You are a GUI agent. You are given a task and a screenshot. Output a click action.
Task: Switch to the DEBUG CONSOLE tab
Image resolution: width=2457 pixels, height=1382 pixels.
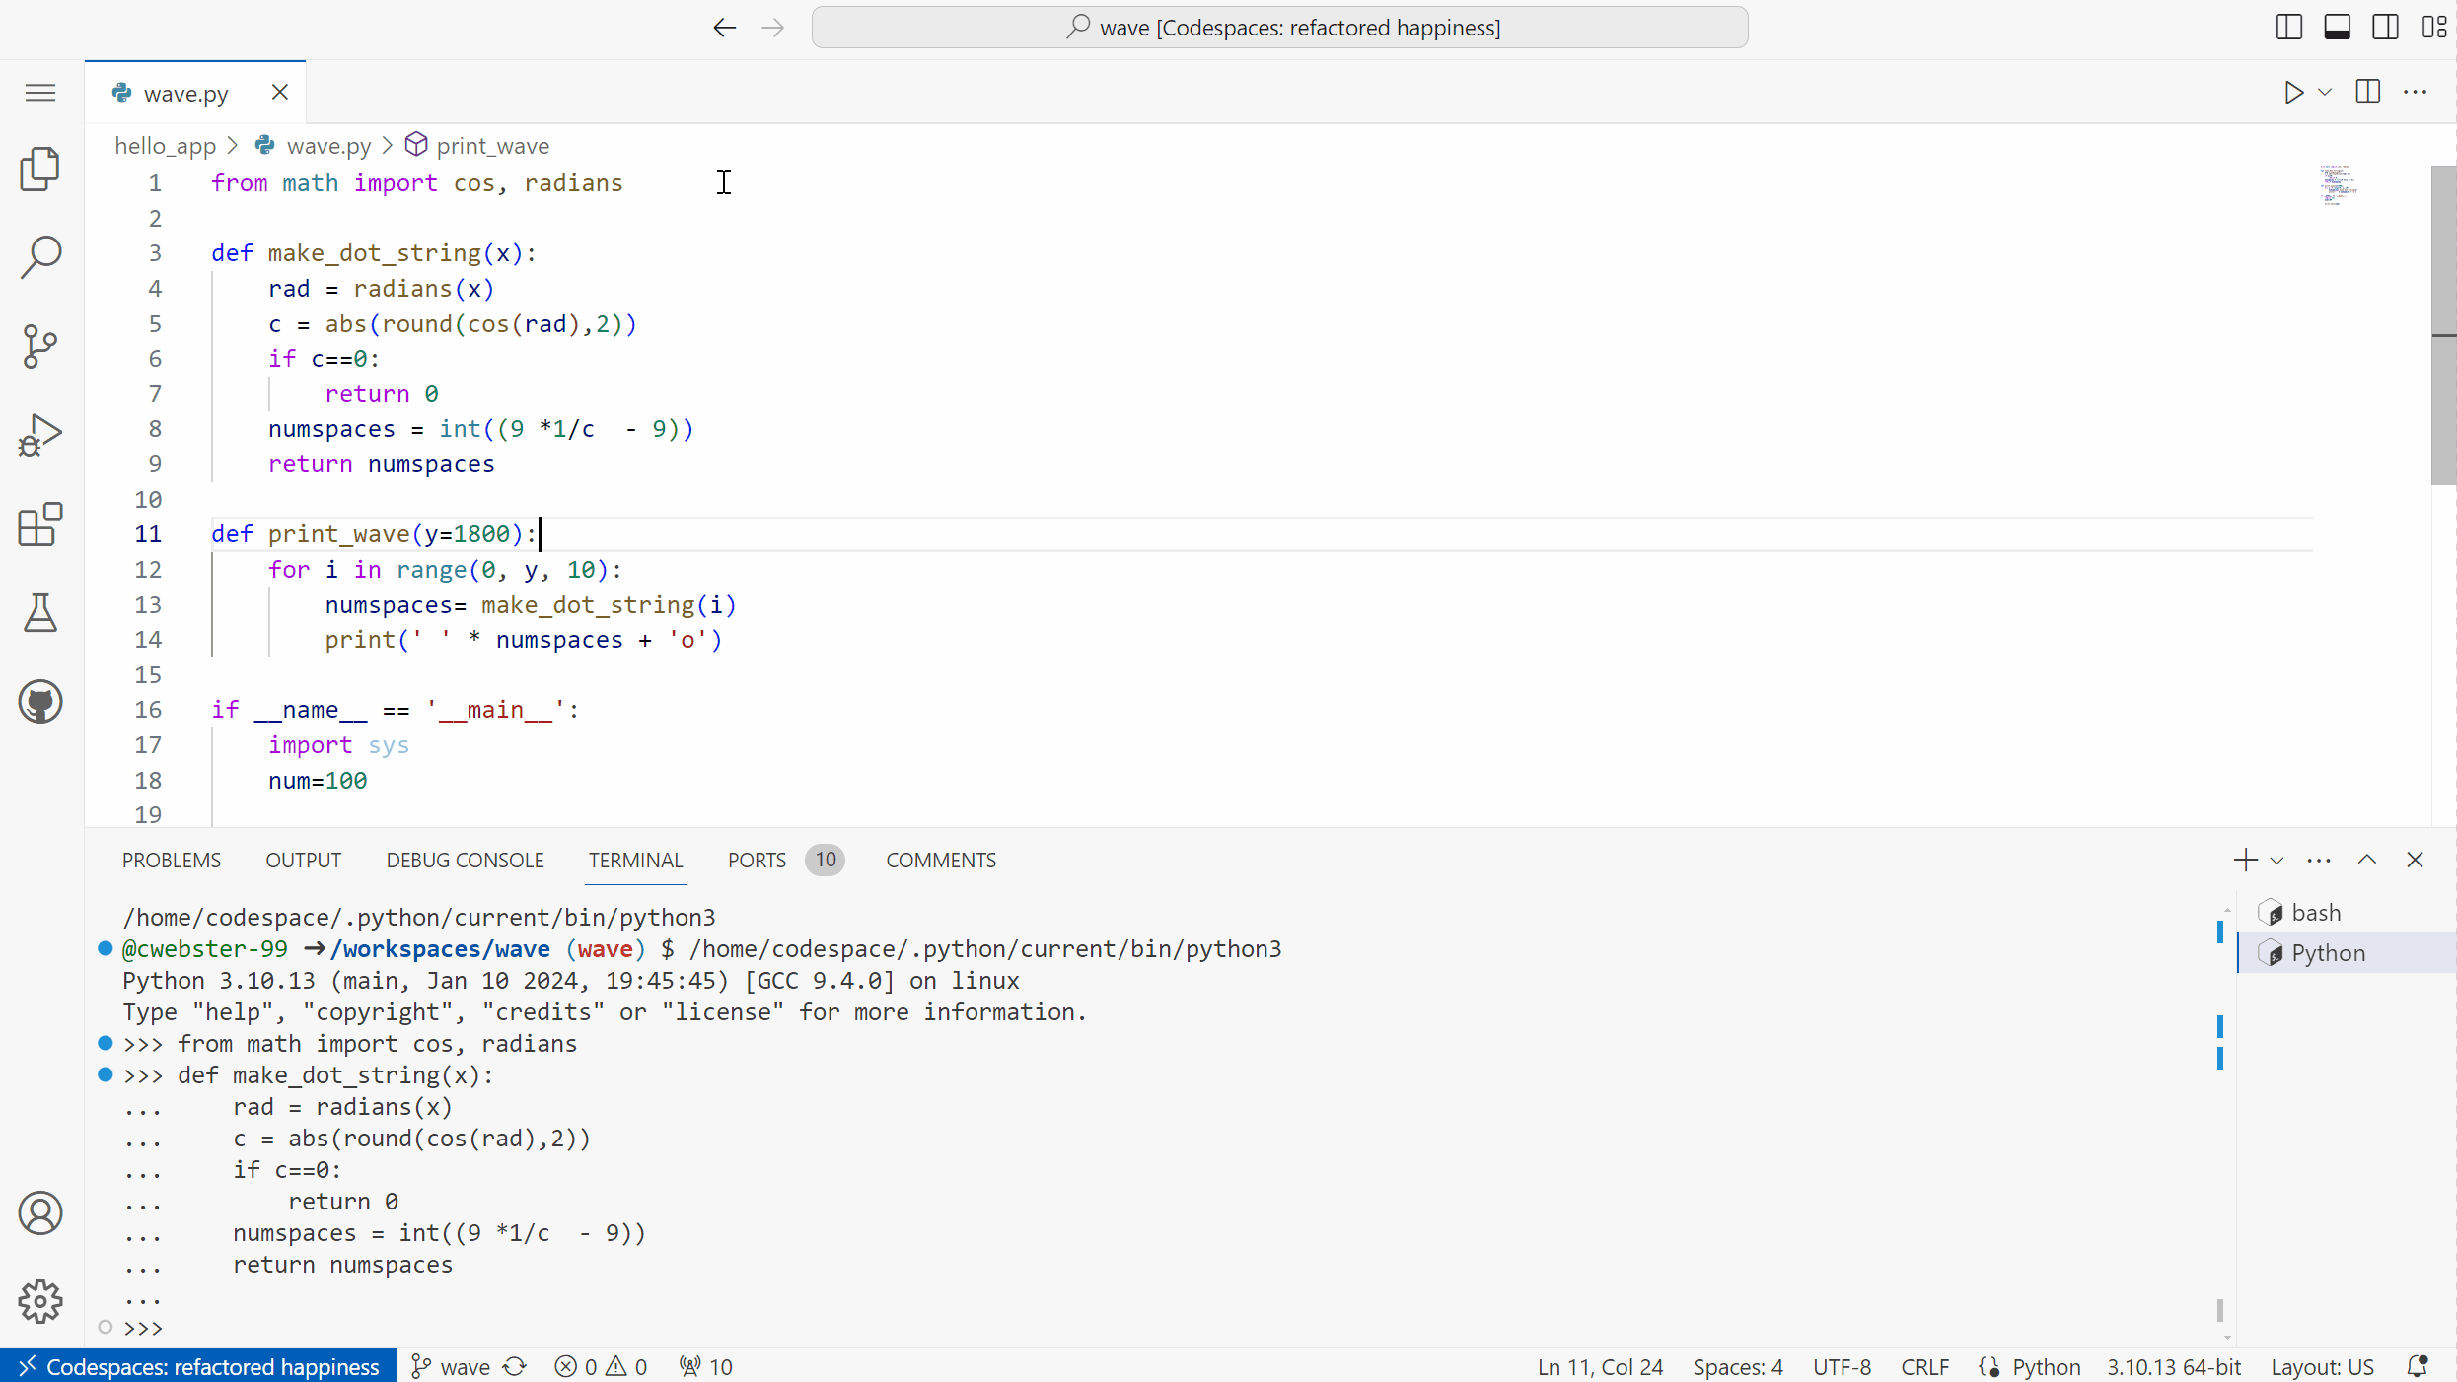pos(465,860)
